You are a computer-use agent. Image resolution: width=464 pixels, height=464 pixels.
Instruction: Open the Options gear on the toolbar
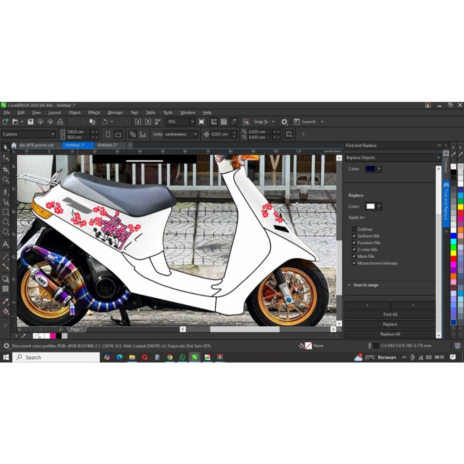[x=284, y=121]
